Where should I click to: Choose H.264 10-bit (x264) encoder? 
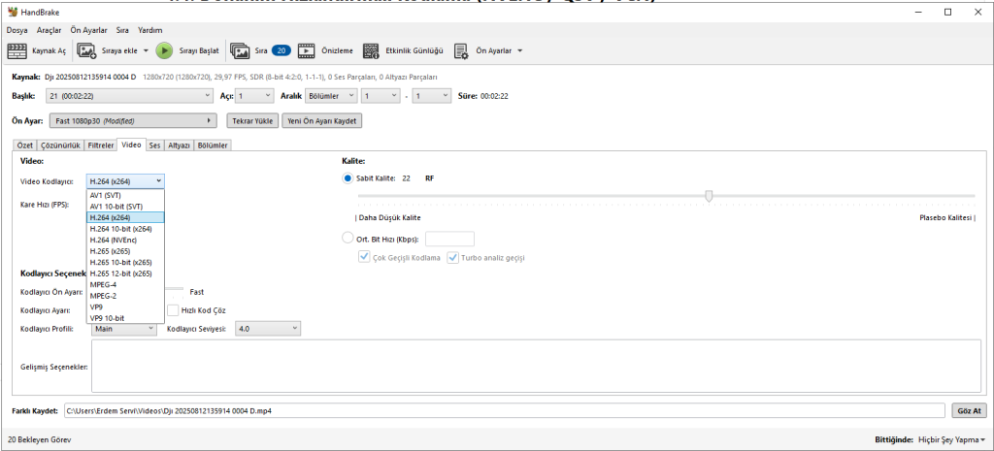[125, 229]
